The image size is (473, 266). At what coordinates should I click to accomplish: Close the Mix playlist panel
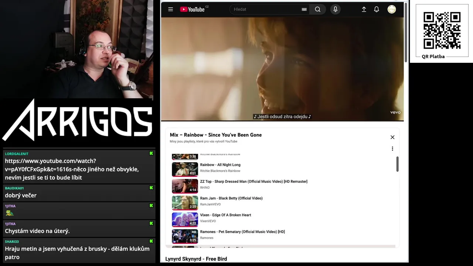(392, 137)
